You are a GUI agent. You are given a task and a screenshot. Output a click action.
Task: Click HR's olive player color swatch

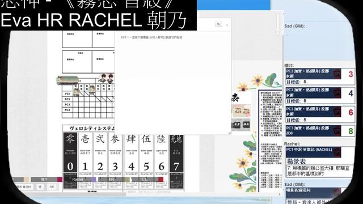(127, 179)
